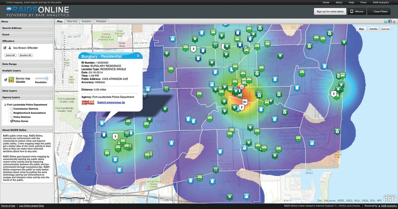
Task: Open the Analytics tab
Action: point(86,21)
